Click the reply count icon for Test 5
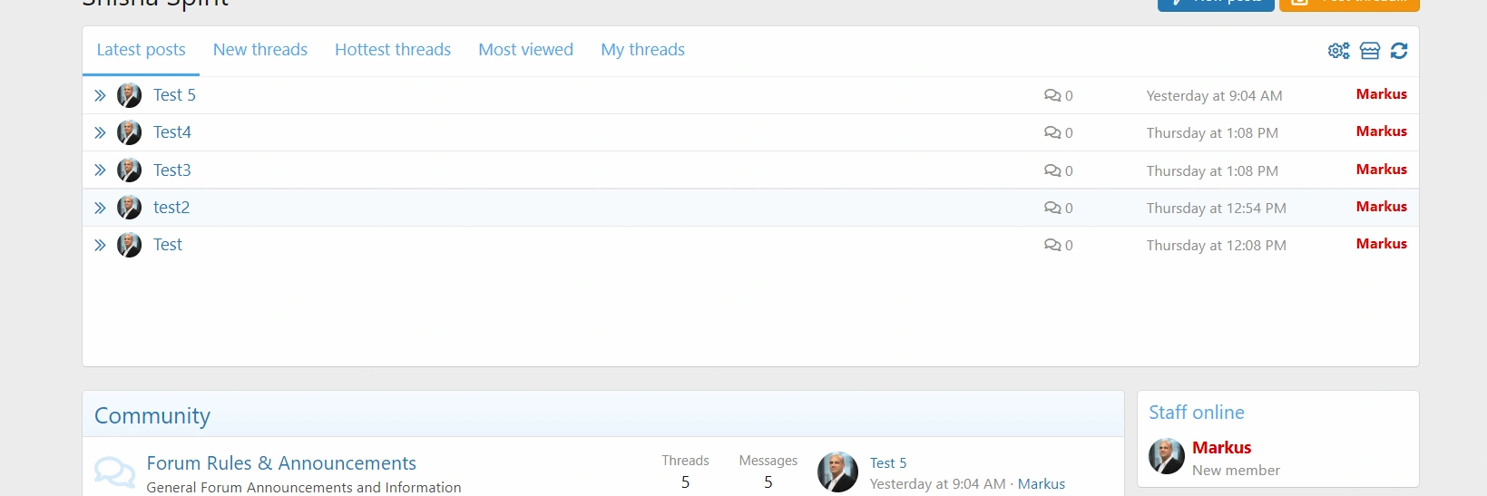 tap(1052, 95)
